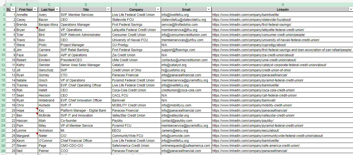
Task: Select column A header
Action: click(x=11, y=5)
